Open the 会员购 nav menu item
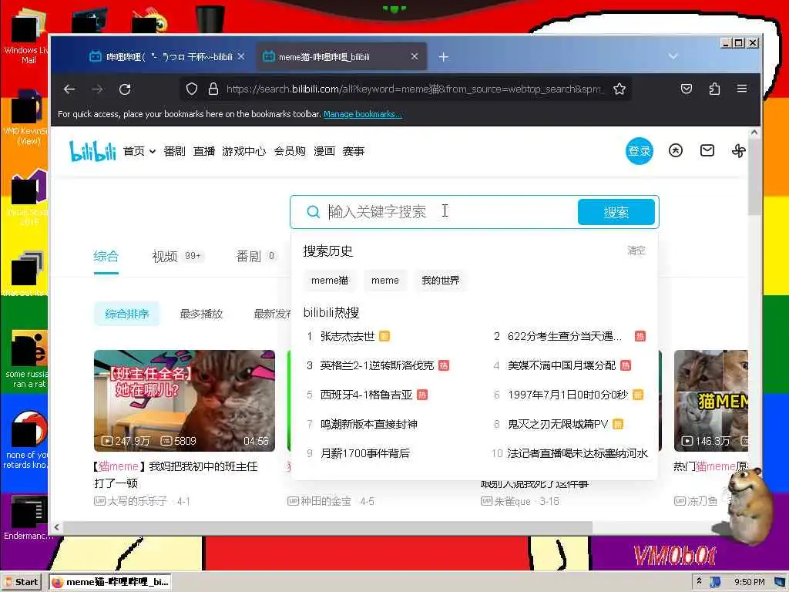This screenshot has height=592, width=789. [290, 151]
